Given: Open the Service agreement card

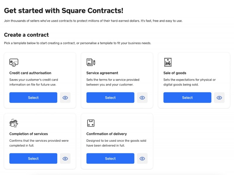Looking at the screenshot, I should (x=117, y=73).
